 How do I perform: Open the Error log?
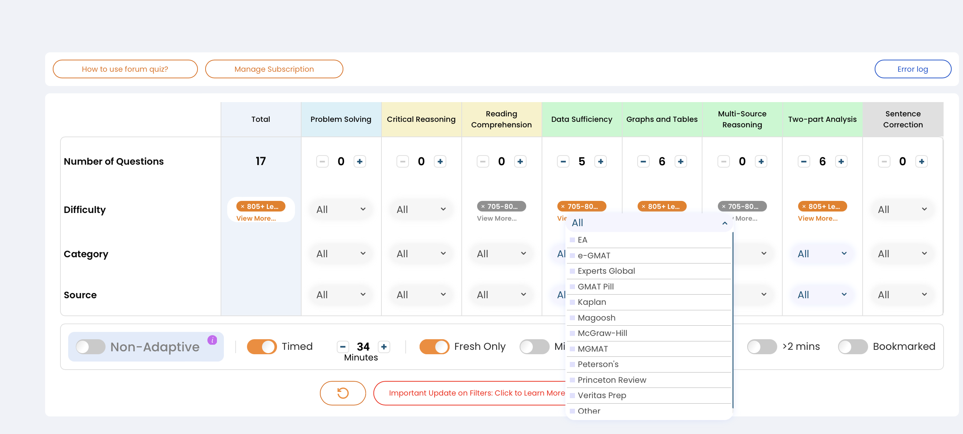[x=912, y=69]
